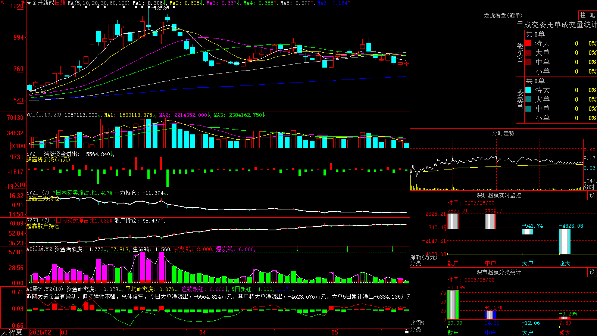Click the X10 scale box in SVZJ panel
This screenshot has height=336, width=597.
coord(20,185)
